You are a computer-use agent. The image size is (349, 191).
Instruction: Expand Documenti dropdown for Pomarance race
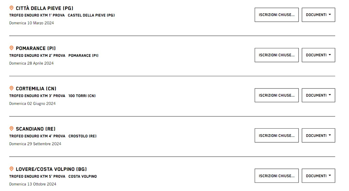point(318,55)
